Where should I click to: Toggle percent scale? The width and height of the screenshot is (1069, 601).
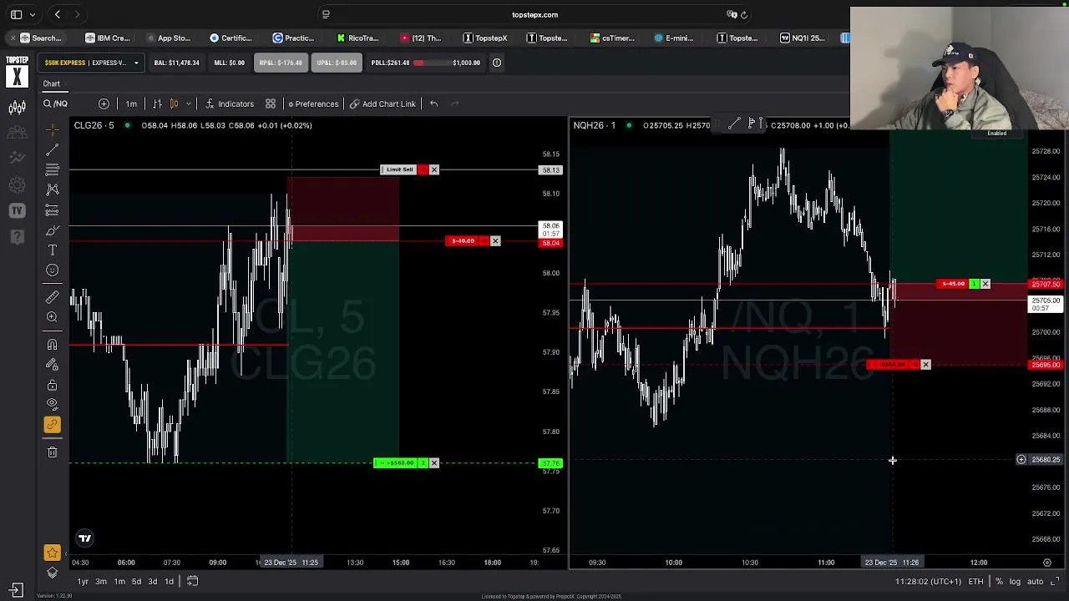pos(999,581)
